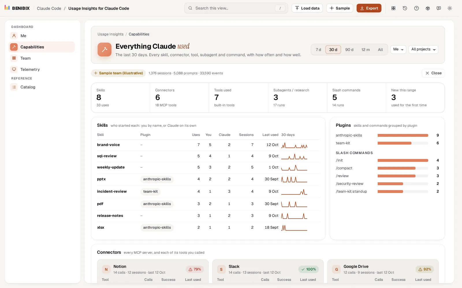Viewport: 462px width, 288px height.
Task: Click the anthropic-skills plugin usage bar
Action: pyautogui.click(x=403, y=135)
